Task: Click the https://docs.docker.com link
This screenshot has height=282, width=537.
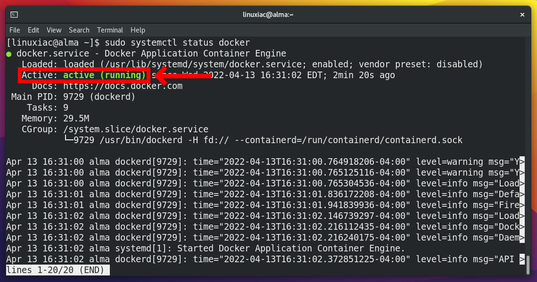Action: coord(123,86)
